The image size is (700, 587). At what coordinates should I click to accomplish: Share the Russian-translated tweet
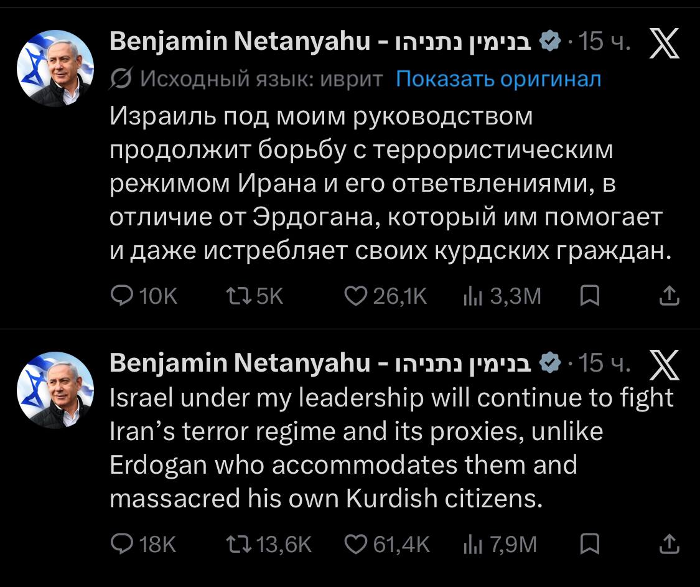(x=669, y=296)
